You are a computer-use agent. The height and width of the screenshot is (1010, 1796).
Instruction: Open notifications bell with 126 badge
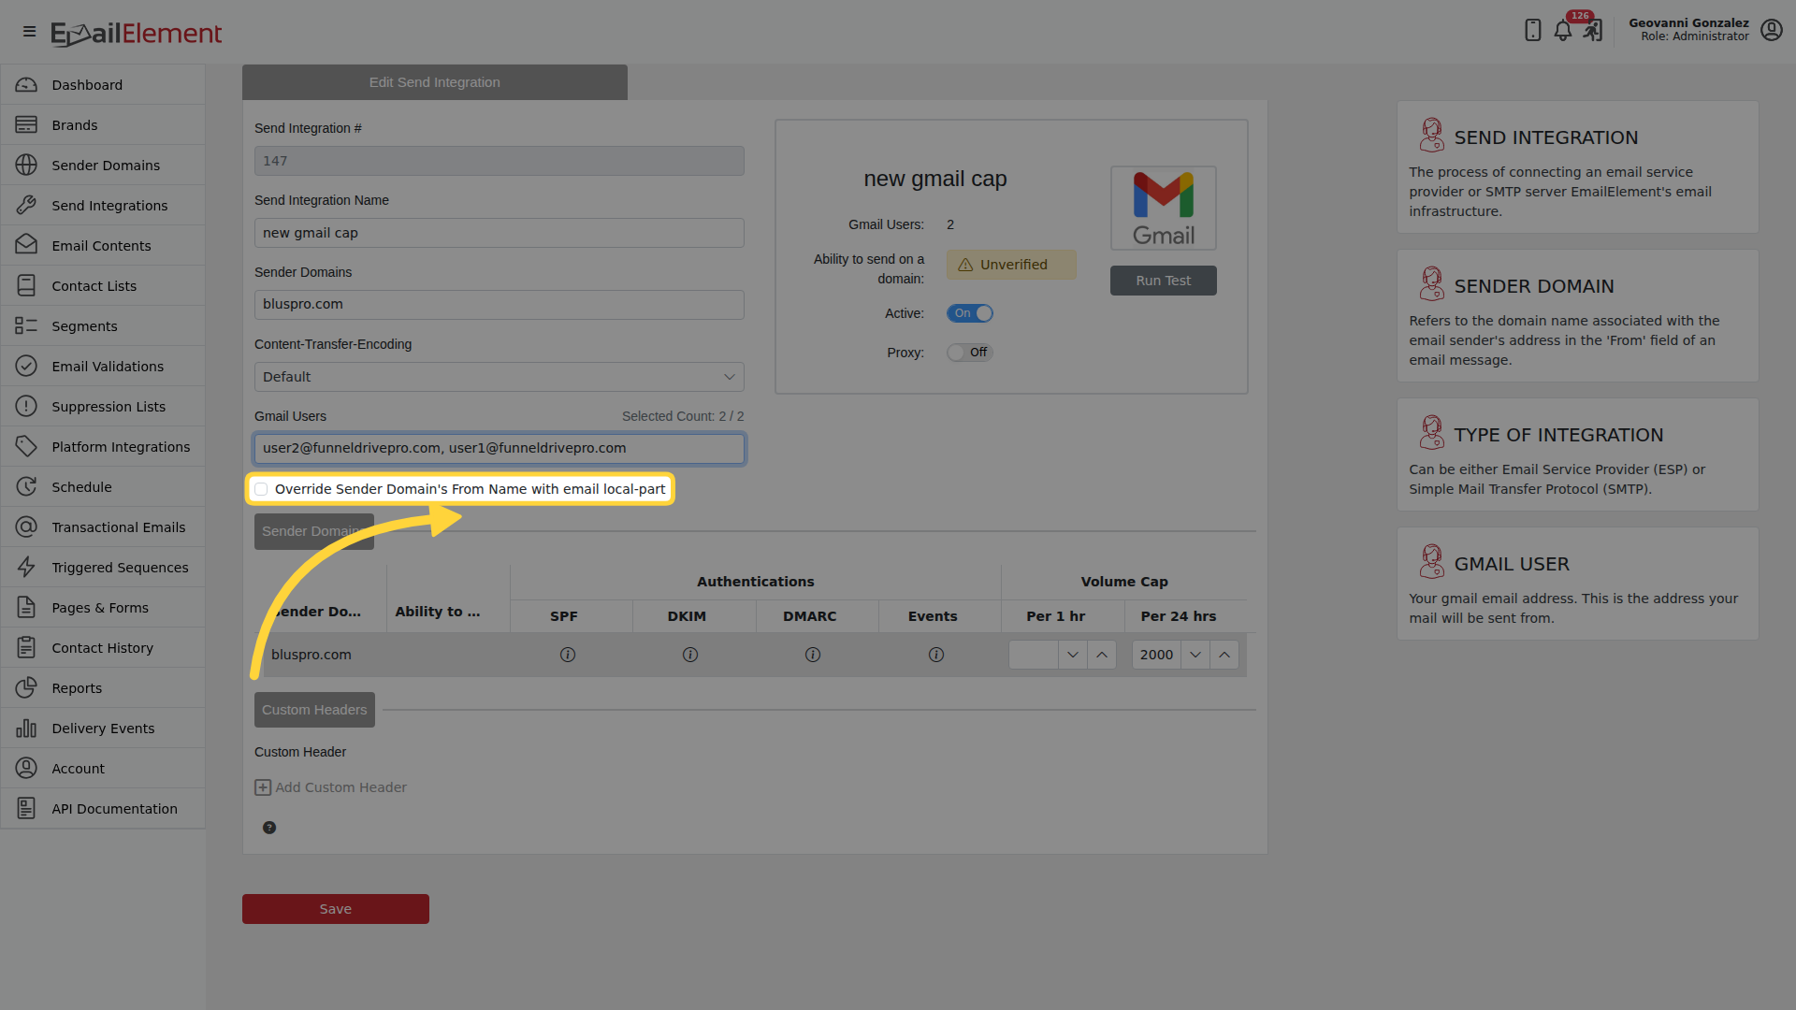1563,30
